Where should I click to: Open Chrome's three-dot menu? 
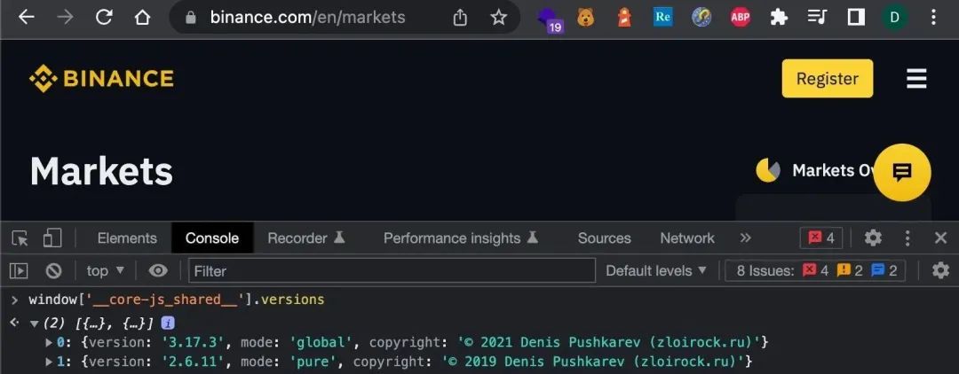pos(933,17)
